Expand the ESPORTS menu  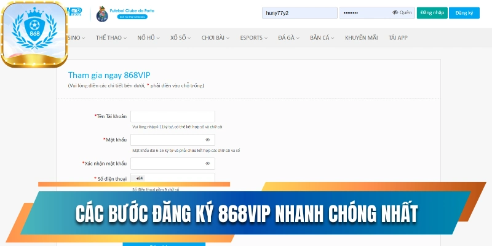[x=254, y=38]
